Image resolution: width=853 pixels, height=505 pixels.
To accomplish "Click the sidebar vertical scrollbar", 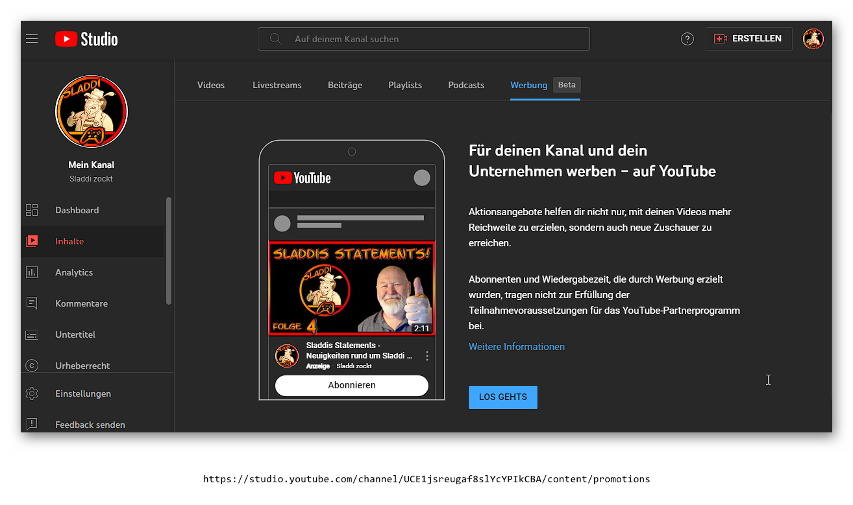I will (169, 250).
